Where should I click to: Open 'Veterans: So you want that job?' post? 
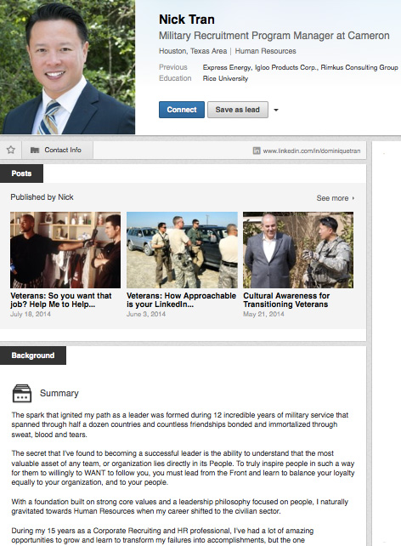point(61,300)
